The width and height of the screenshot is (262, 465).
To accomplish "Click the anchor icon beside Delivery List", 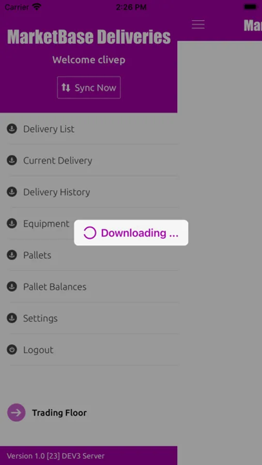I will [12, 129].
